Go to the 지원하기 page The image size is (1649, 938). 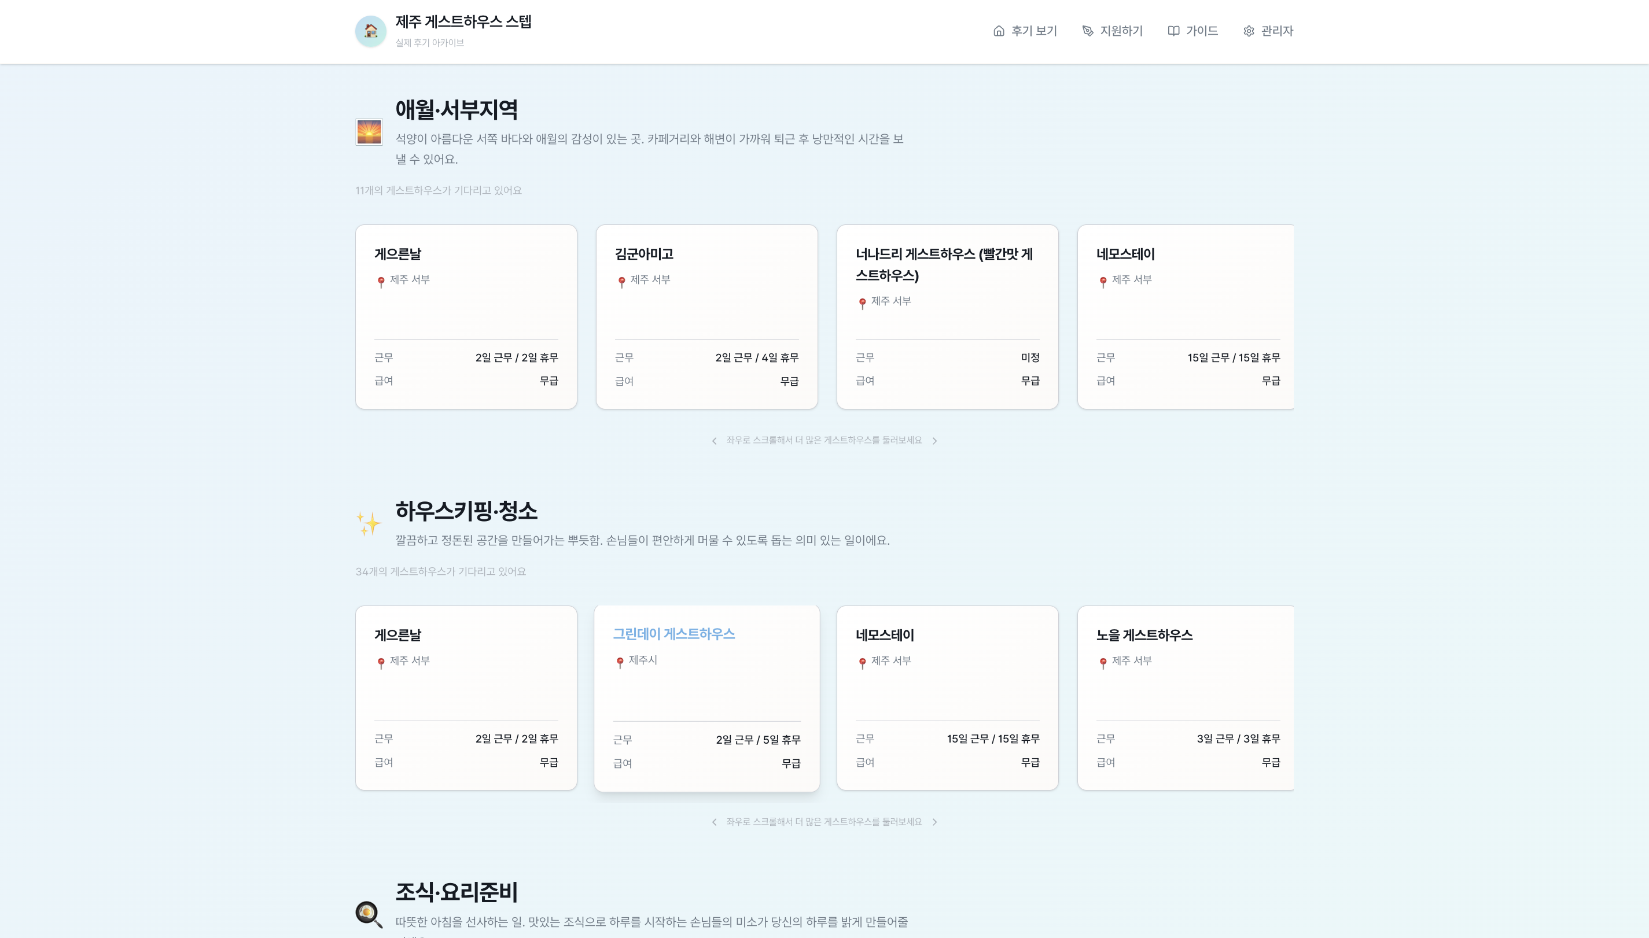pos(1112,31)
